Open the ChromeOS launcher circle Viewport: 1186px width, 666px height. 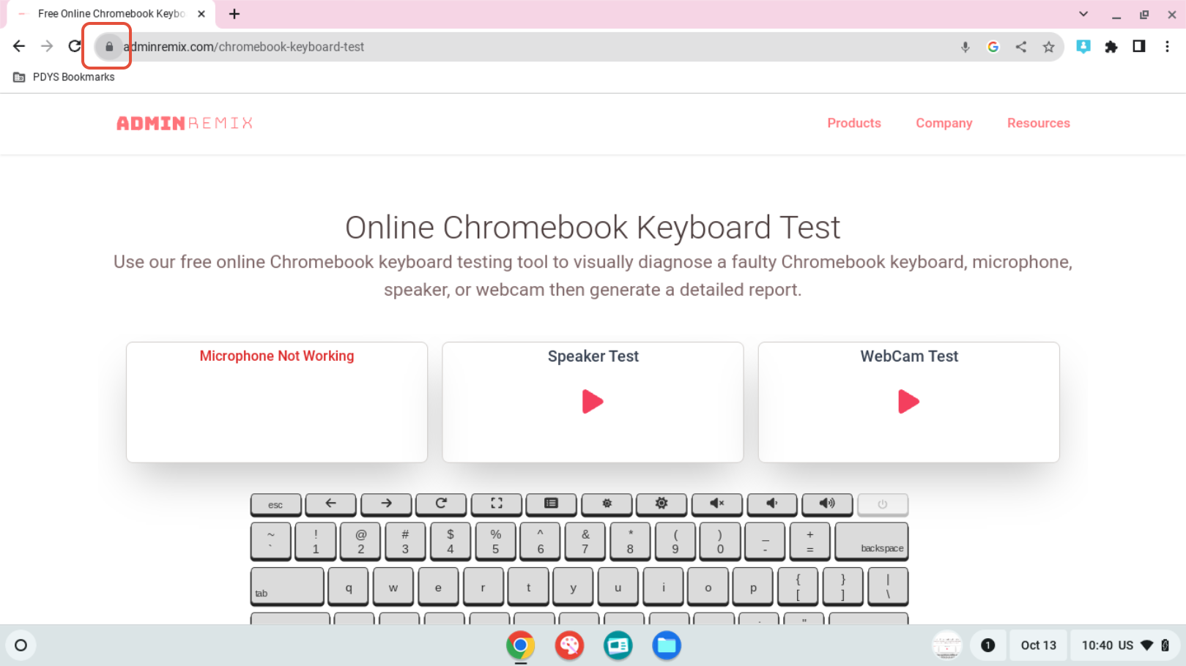21,646
